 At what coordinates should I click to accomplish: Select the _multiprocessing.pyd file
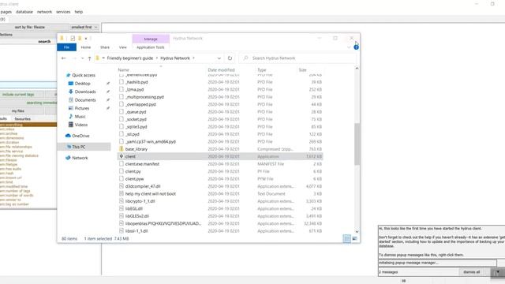144,97
